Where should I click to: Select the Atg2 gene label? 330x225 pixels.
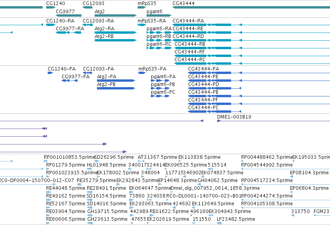(100, 11)
